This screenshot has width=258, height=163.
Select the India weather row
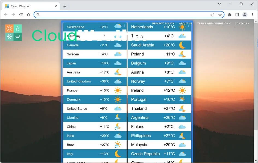[x=95, y=136]
